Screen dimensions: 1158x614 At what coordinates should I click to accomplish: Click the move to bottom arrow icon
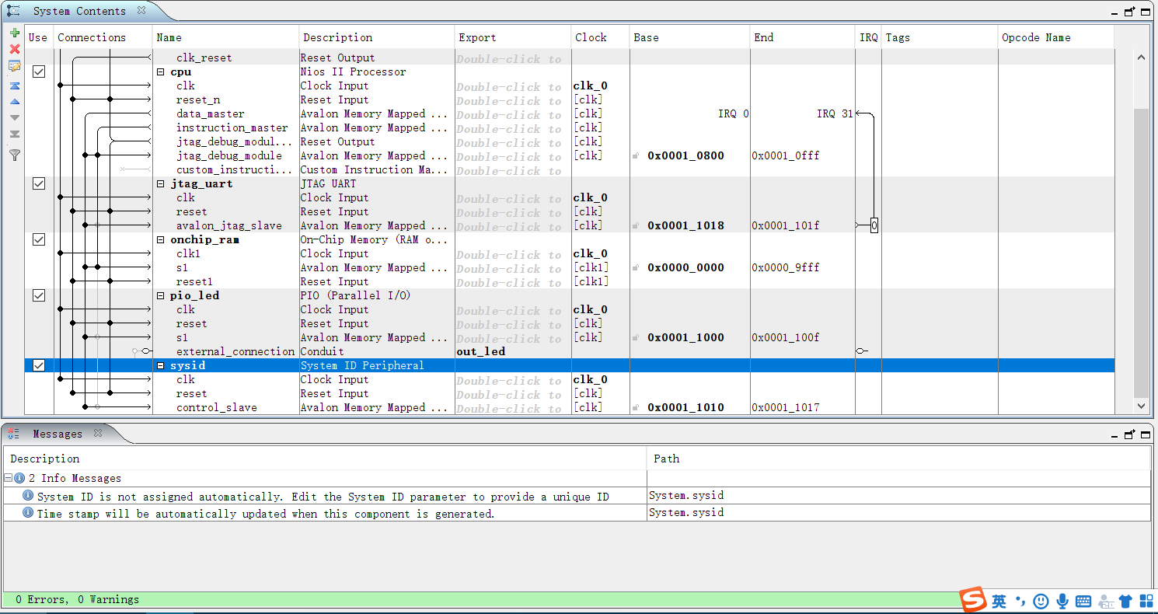(14, 134)
